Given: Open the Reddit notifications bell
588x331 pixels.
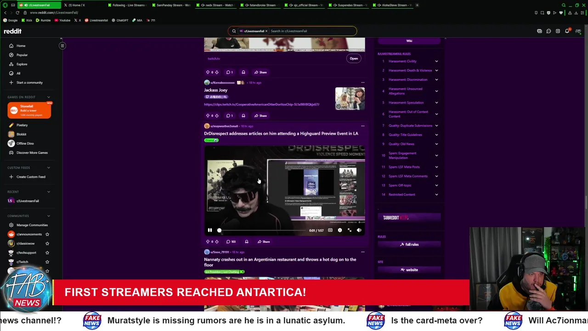Looking at the screenshot, I should pos(567,31).
